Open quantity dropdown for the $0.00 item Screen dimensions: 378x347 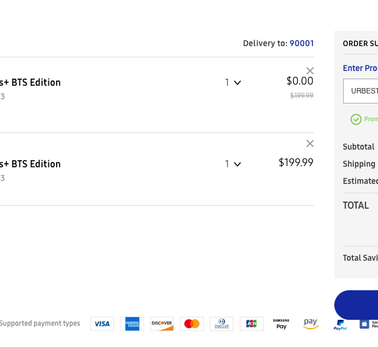point(233,83)
